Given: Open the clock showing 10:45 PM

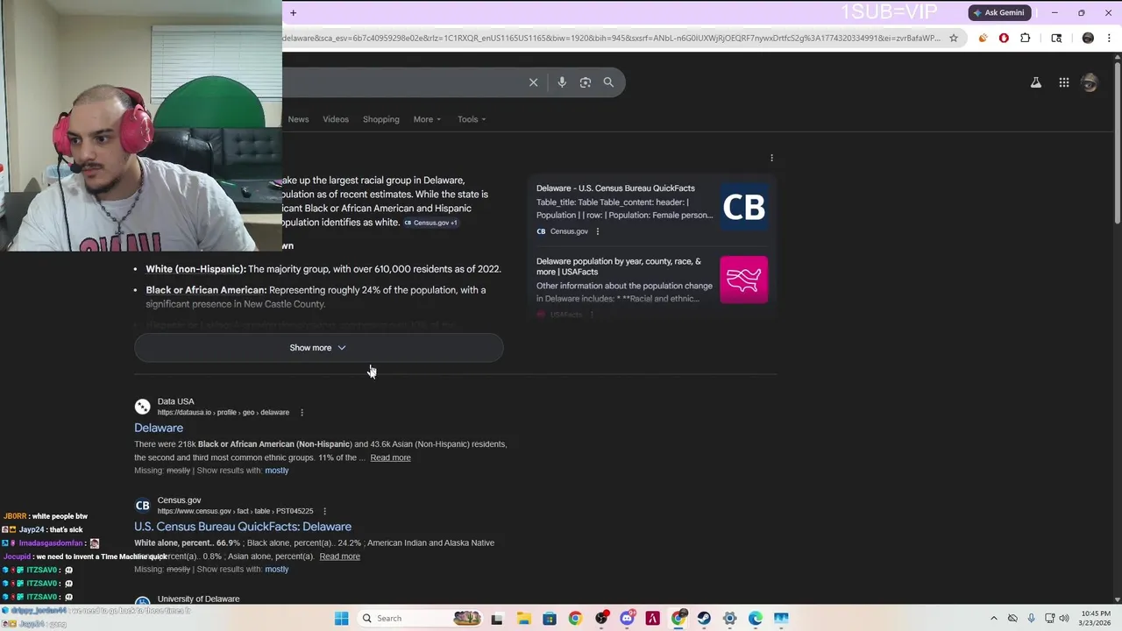Looking at the screenshot, I should click(x=1094, y=619).
